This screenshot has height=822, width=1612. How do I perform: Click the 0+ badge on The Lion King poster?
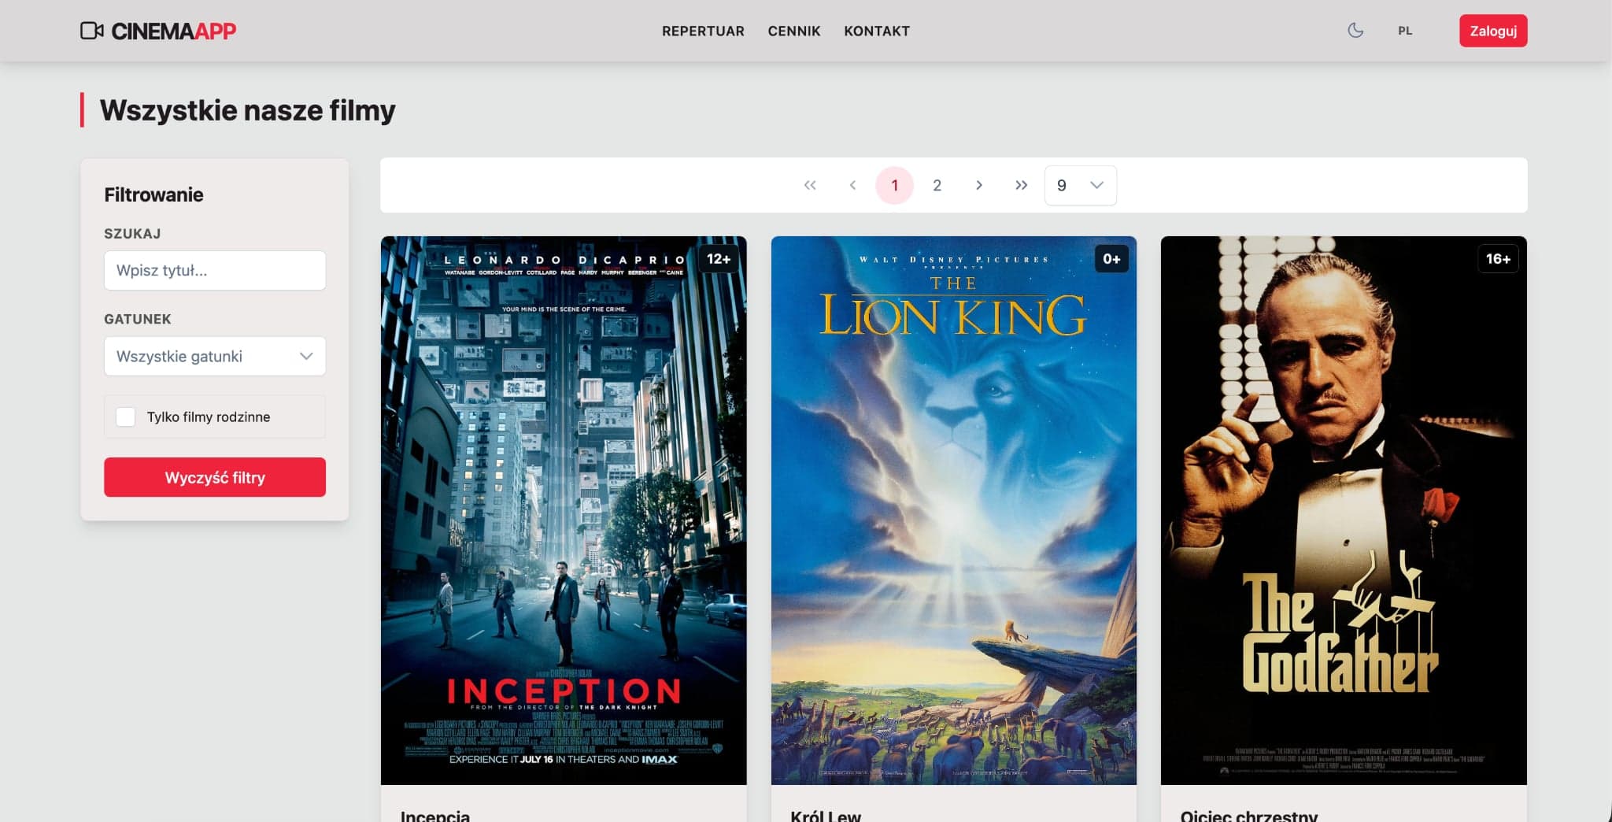click(x=1111, y=258)
